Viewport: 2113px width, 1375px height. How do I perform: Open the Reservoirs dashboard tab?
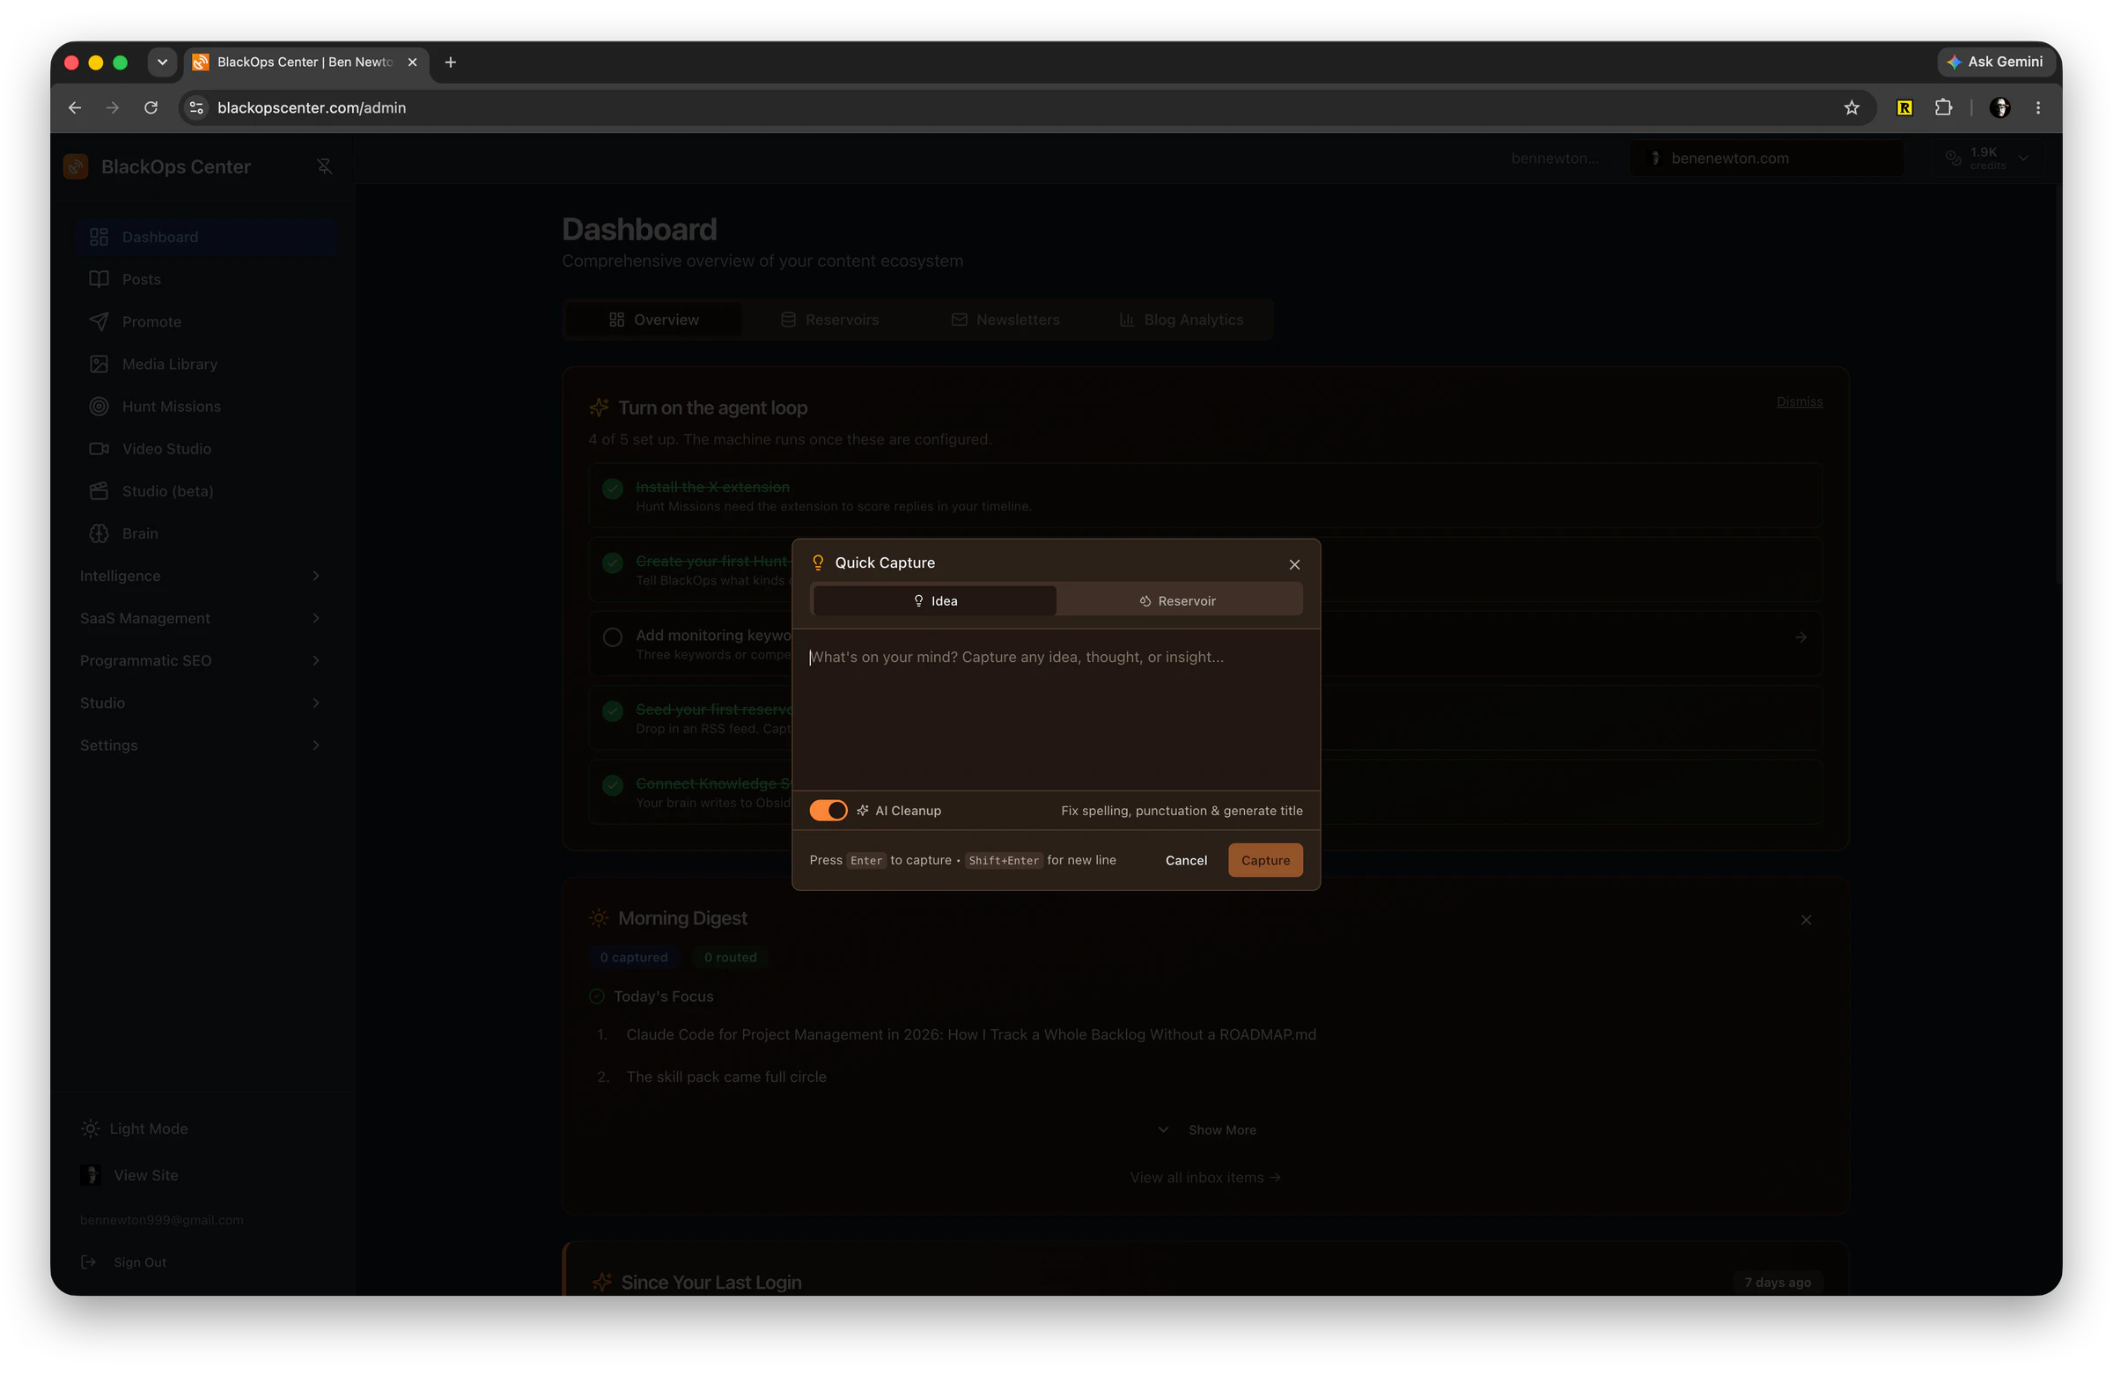pyautogui.click(x=829, y=320)
